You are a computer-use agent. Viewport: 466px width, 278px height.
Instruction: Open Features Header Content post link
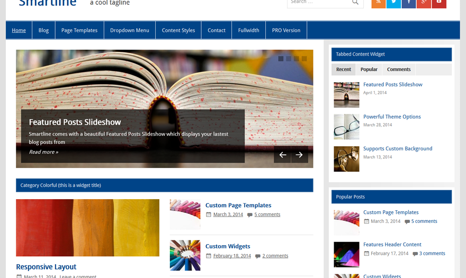pyautogui.click(x=392, y=245)
